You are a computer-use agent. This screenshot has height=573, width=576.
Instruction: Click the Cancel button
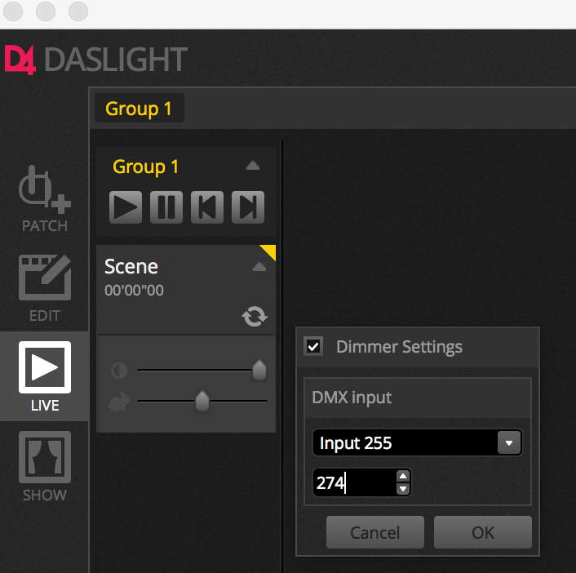pos(375,532)
